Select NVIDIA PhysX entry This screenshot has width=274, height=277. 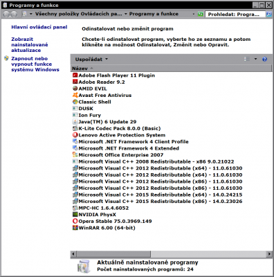(94, 215)
